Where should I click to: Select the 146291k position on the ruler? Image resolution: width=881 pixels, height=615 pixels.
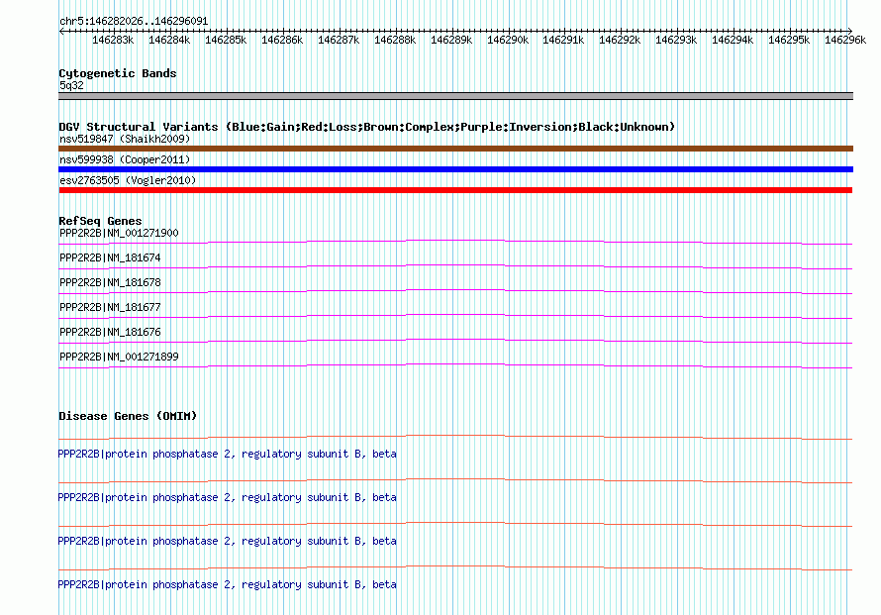coord(563,40)
